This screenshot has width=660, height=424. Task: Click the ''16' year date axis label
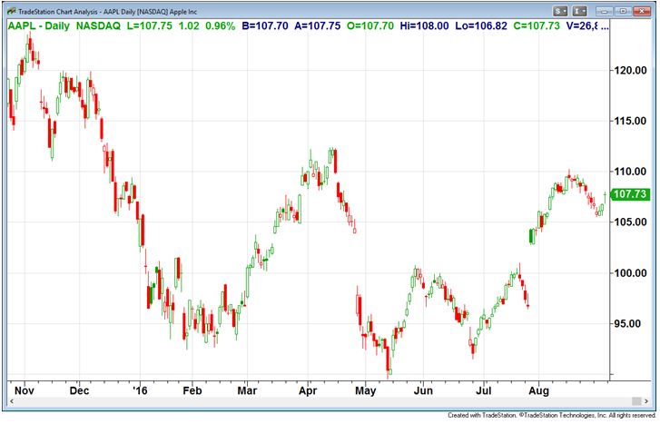tap(140, 390)
